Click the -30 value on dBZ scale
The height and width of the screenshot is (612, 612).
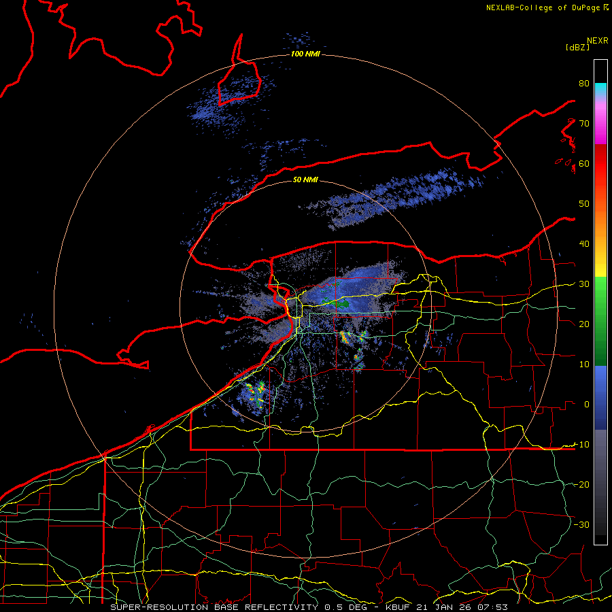[x=581, y=525]
